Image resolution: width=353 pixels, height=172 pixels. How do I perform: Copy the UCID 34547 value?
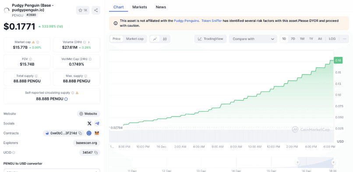pos(96,152)
